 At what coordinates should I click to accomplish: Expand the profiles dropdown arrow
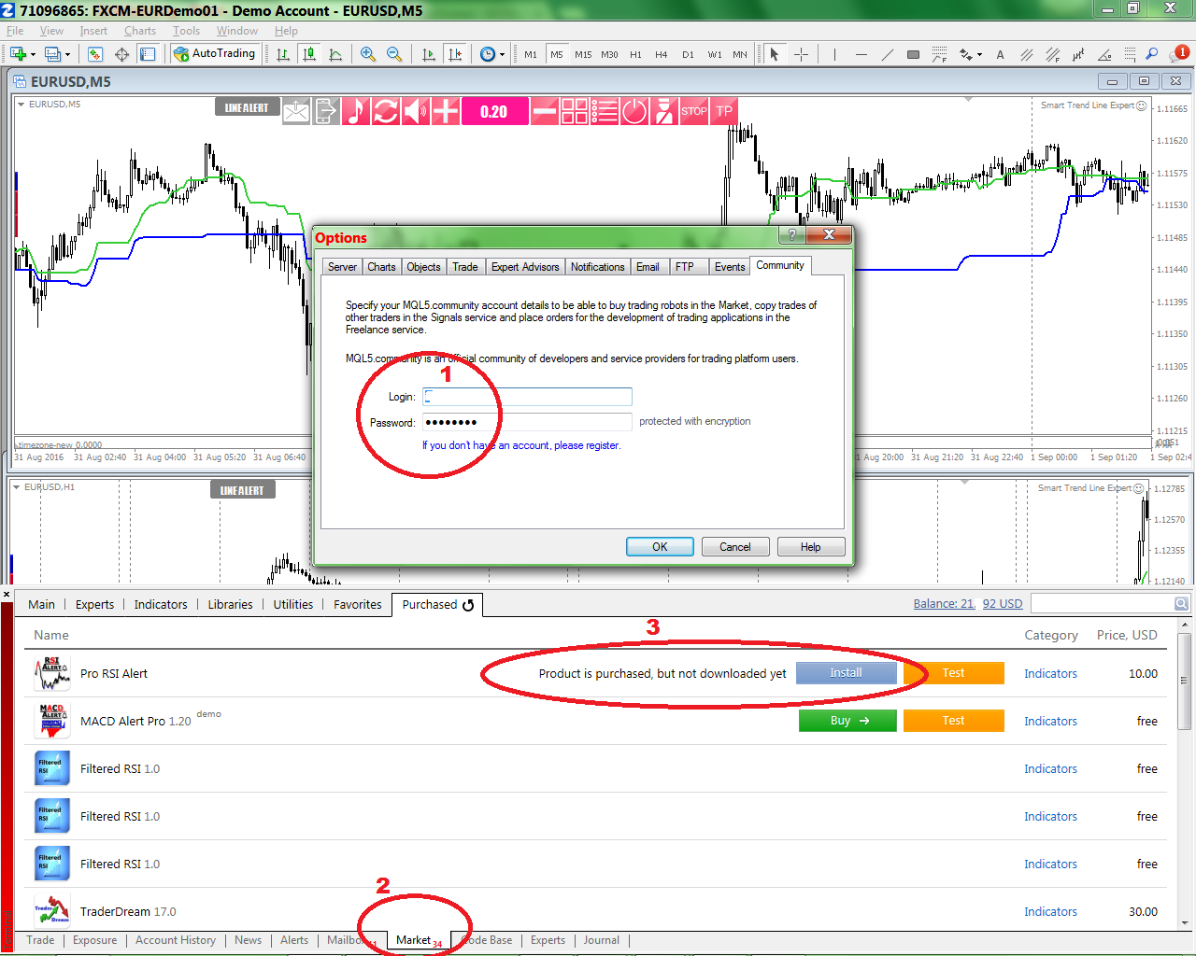67,55
